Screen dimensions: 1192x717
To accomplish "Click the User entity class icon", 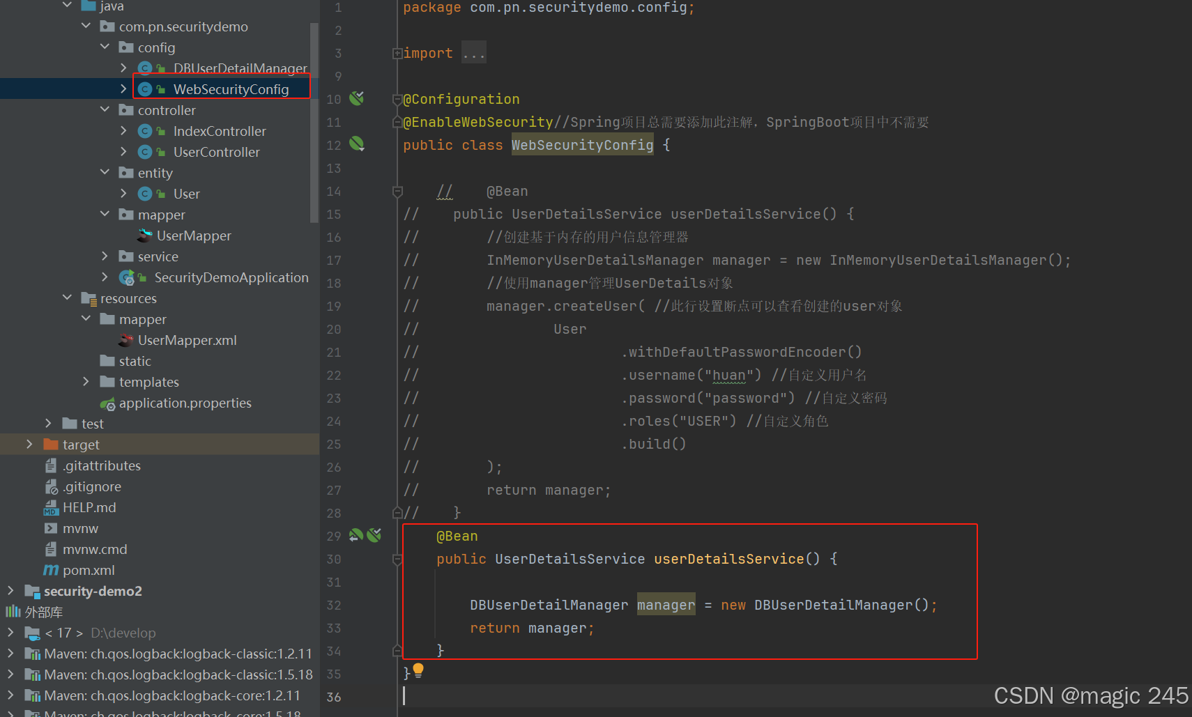I will click(145, 193).
